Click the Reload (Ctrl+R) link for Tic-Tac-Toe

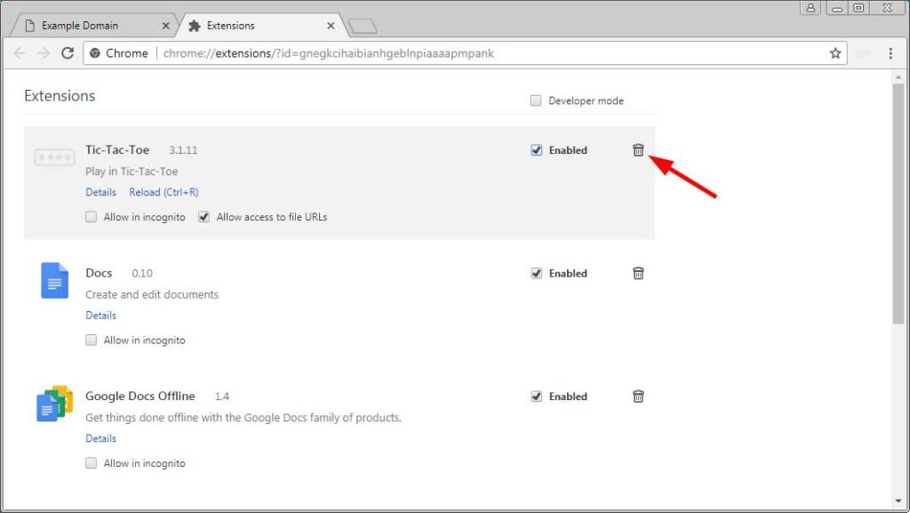point(164,192)
